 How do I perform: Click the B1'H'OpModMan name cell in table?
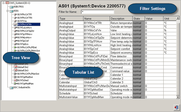coord(97,97)
